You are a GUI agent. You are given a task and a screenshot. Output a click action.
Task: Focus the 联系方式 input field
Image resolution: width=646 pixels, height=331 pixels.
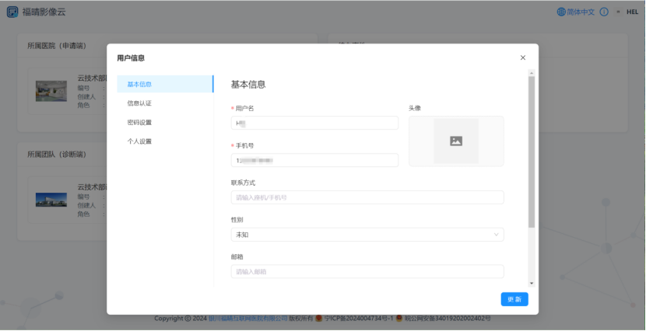(x=367, y=197)
